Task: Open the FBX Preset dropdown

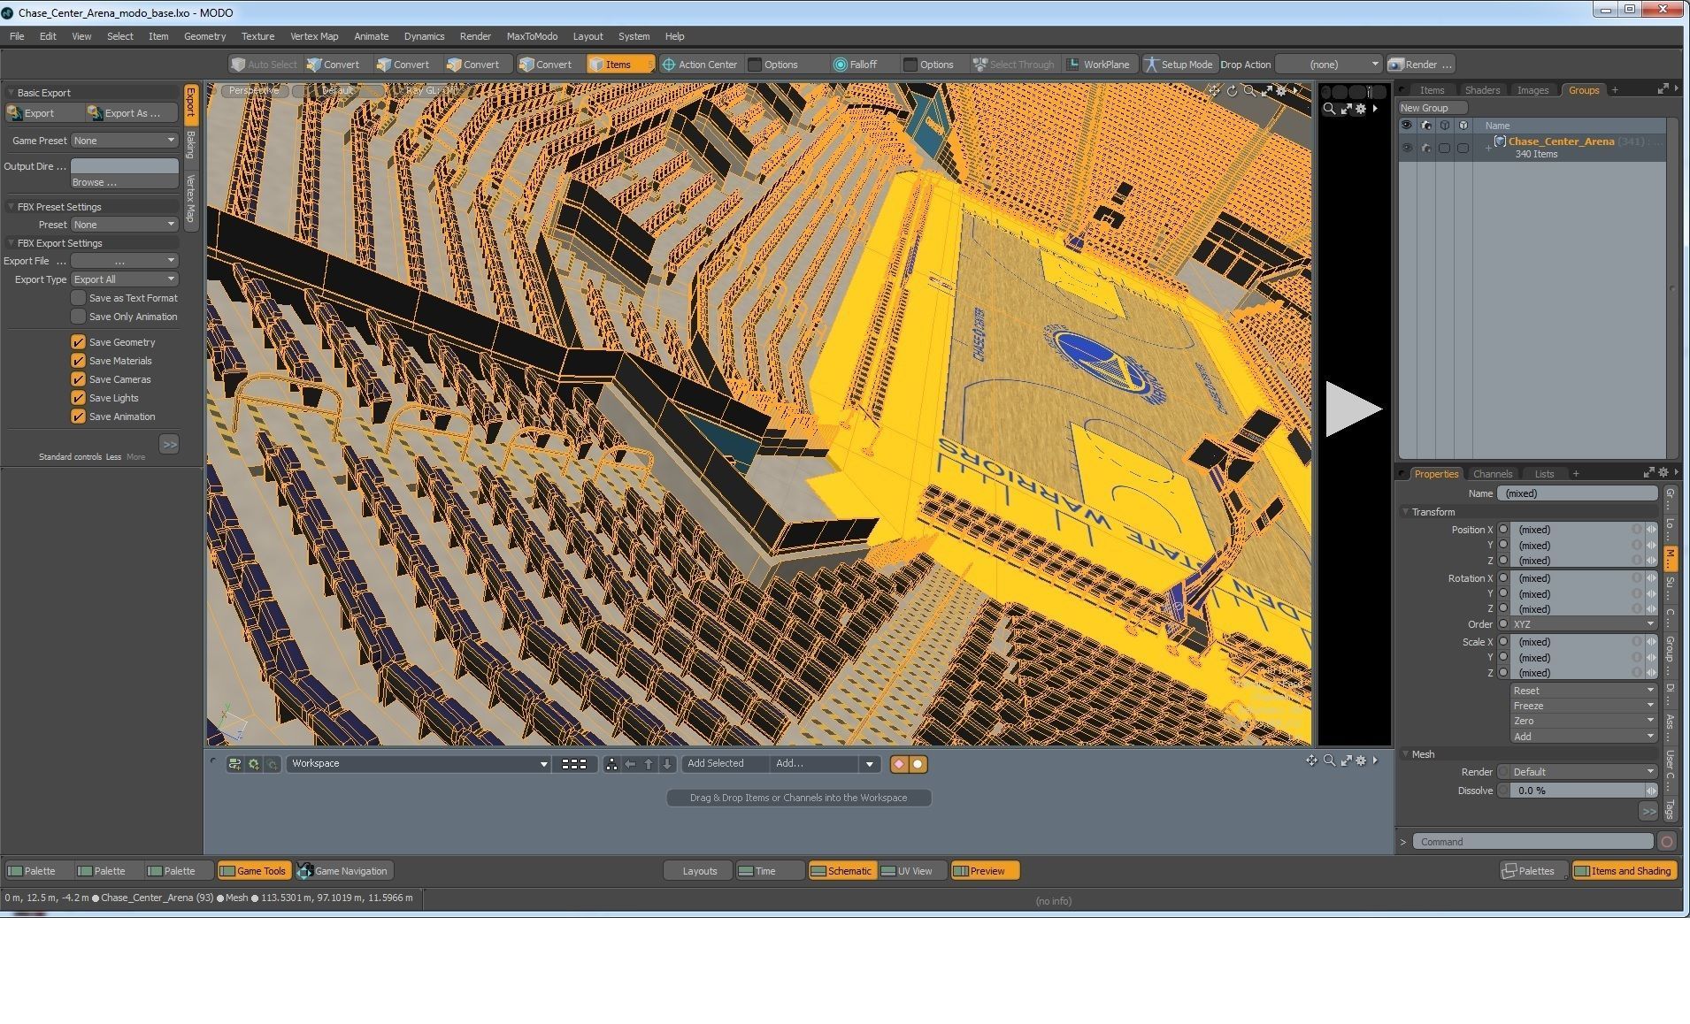Action: (125, 225)
